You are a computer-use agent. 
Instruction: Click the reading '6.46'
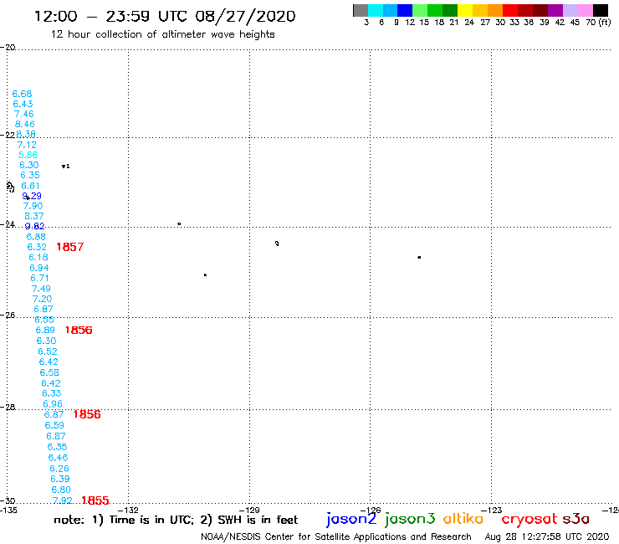pos(58,458)
